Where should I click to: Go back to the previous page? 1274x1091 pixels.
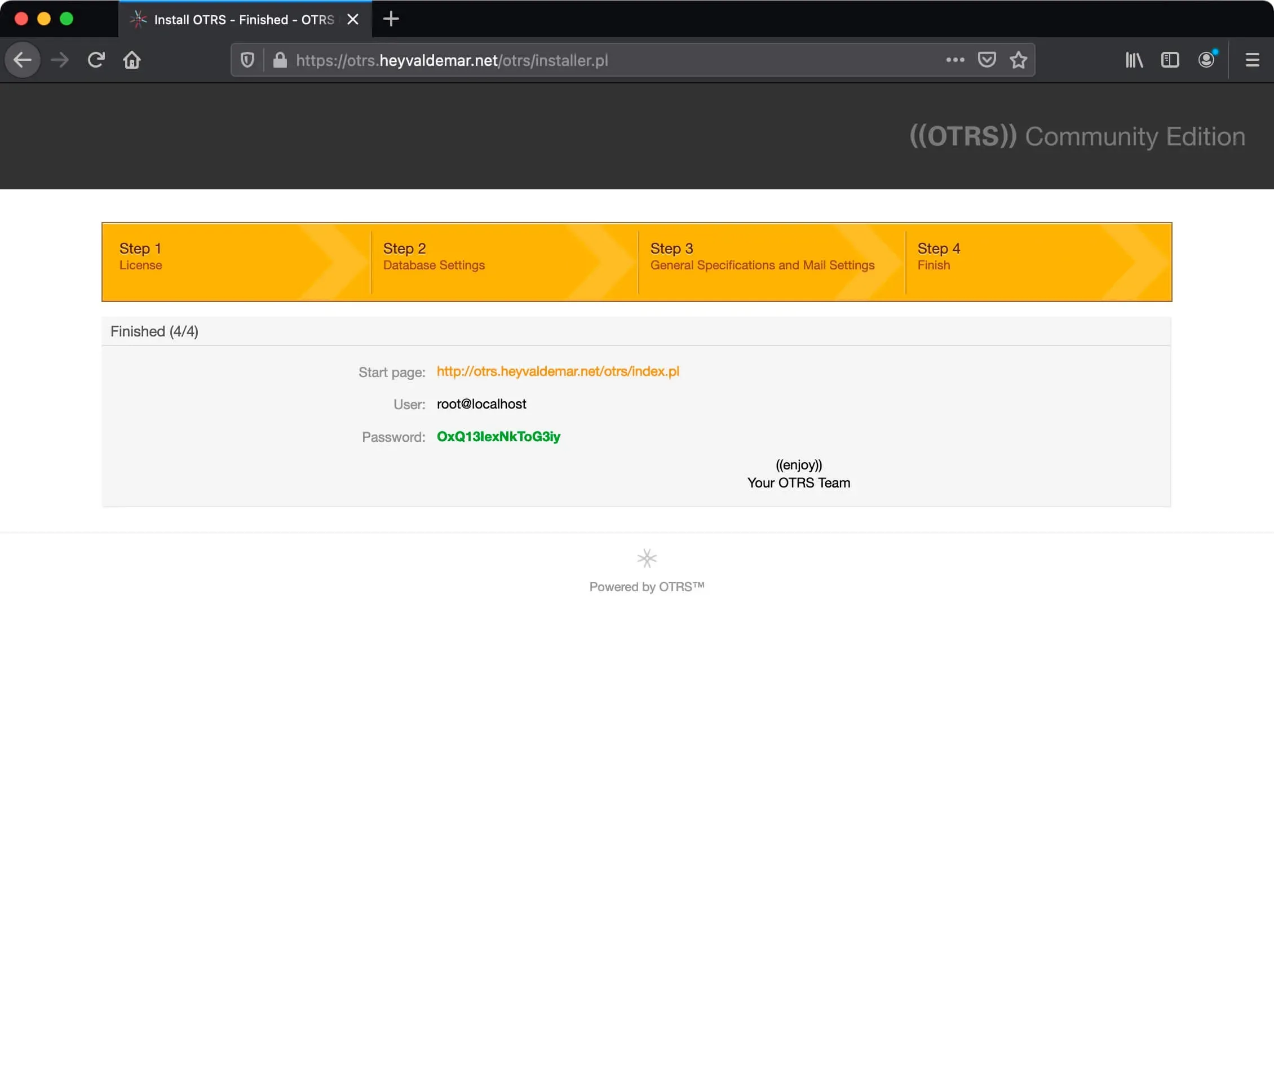coord(23,60)
